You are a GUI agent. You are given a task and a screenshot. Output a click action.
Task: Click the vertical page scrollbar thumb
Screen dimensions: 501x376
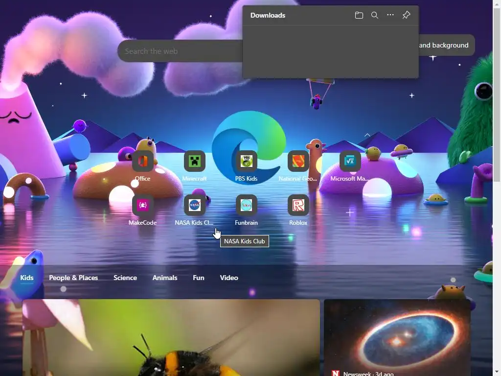(x=497, y=95)
